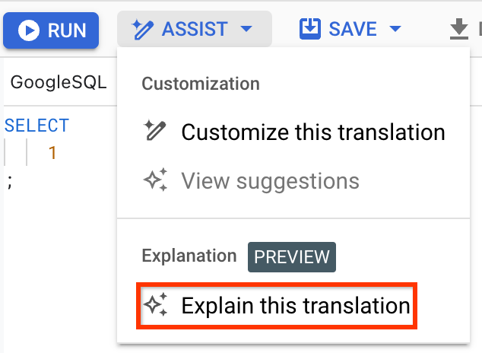Click the download icon in the toolbar
This screenshot has height=353, width=482.
(x=459, y=30)
